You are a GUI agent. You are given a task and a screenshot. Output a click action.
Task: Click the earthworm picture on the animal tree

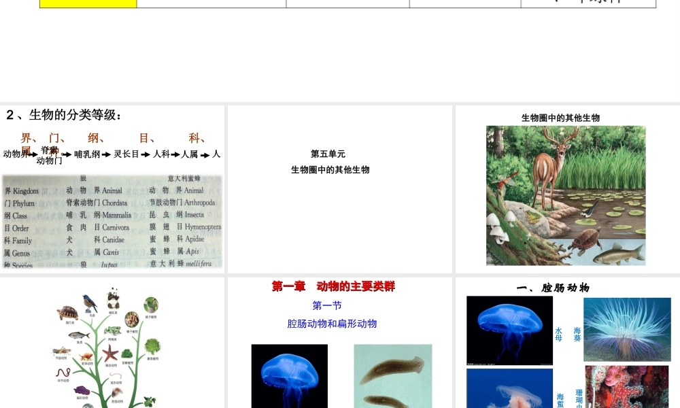63,373
